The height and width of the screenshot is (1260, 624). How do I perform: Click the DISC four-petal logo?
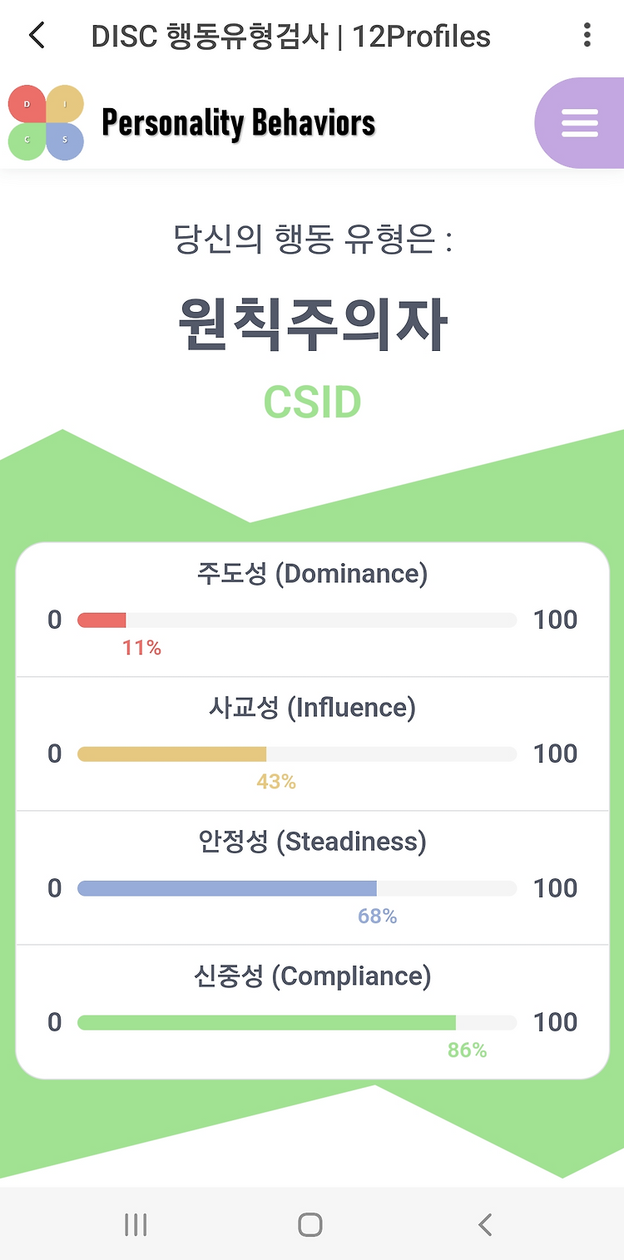click(x=46, y=123)
